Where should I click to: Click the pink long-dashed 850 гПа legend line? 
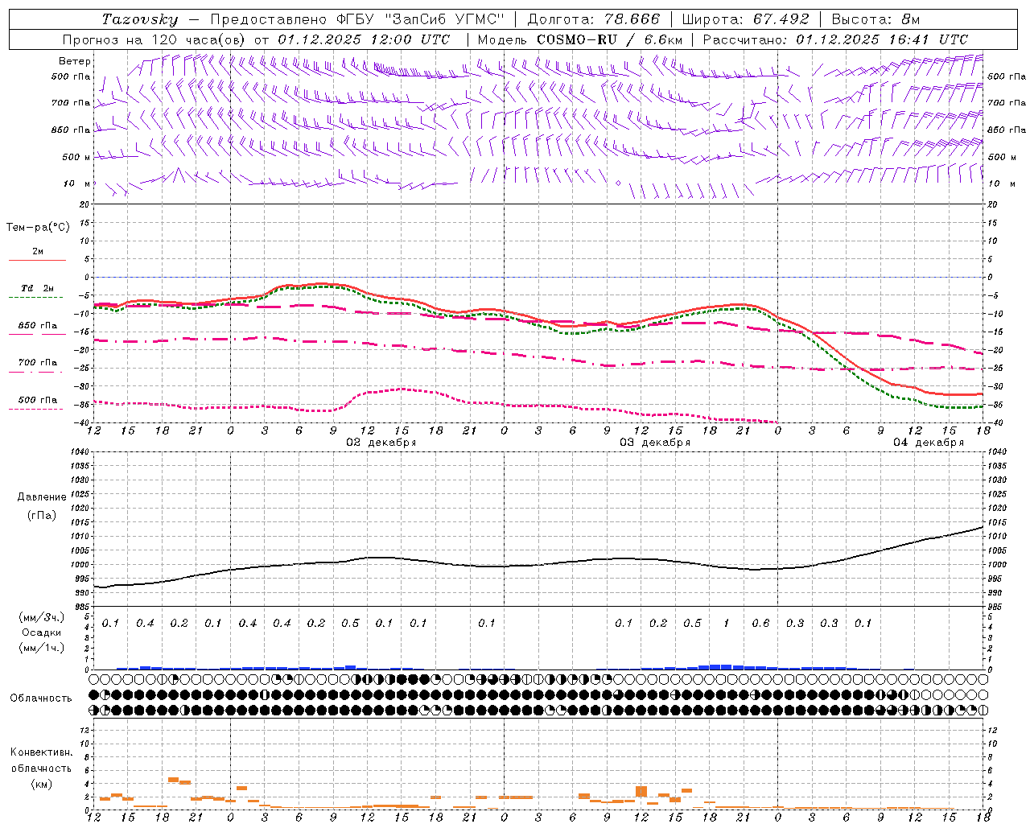point(37,335)
